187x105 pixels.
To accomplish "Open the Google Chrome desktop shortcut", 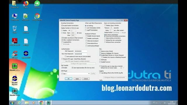I will [37, 17].
